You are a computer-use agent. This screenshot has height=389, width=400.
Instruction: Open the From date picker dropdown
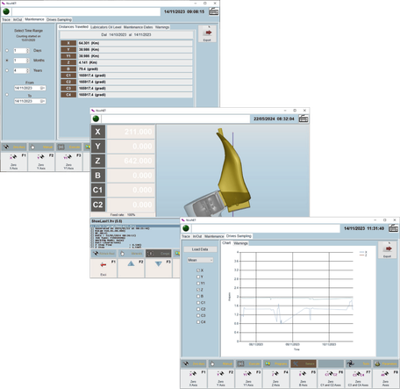[x=42, y=88]
